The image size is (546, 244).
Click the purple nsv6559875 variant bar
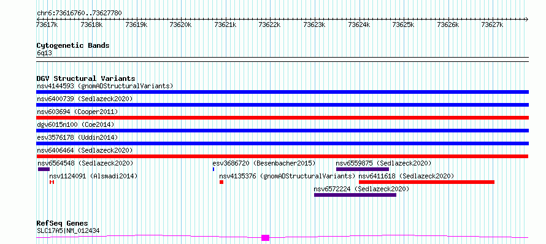(363, 169)
